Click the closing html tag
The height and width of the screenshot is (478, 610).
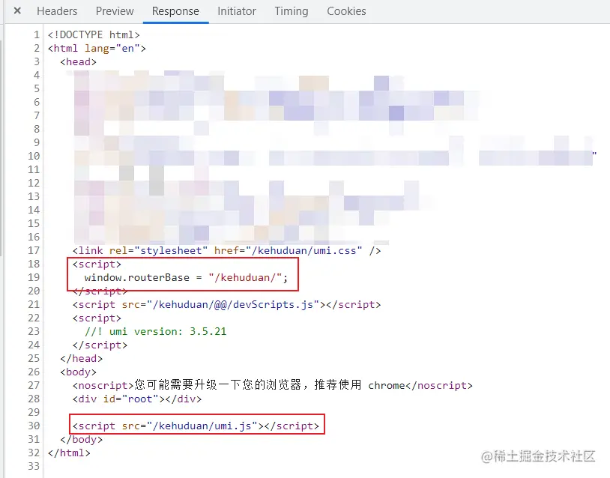(69, 453)
